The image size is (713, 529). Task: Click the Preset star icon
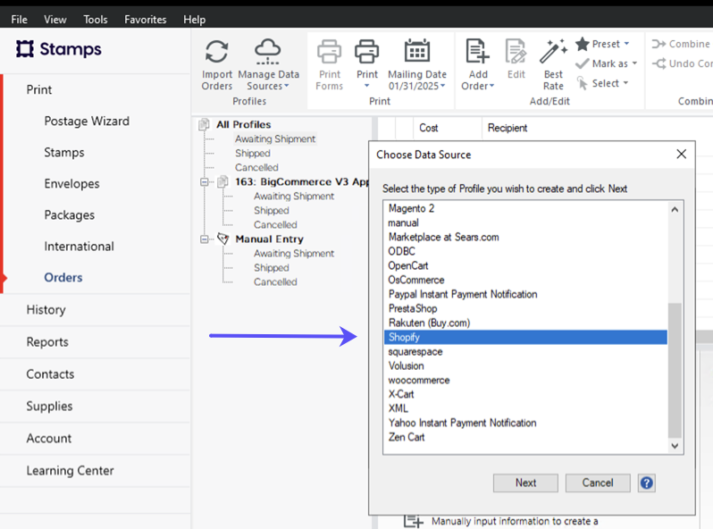(x=582, y=44)
